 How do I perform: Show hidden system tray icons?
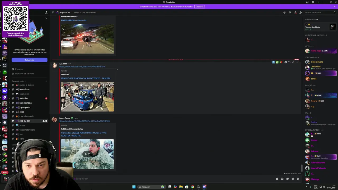(x=307, y=187)
